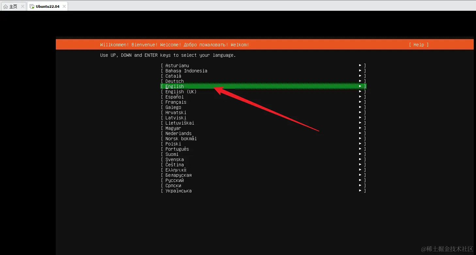This screenshot has height=255, width=476.
Task: Select Norsk bokmål language
Action: [263, 139]
